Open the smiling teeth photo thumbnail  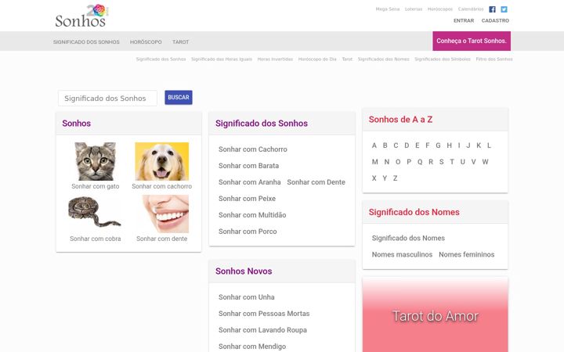click(165, 214)
